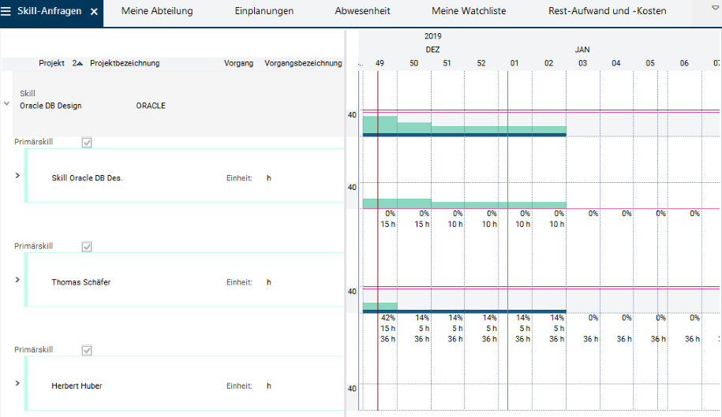
Task: Expand the Skill Oracle DB Des. row
Action: (17, 175)
